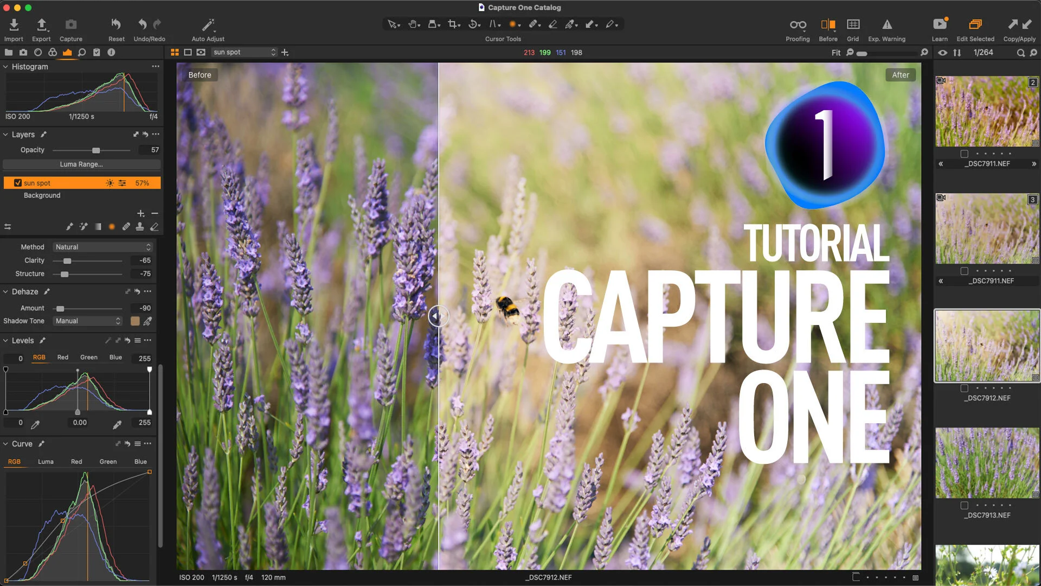
Task: Select the Healing tool in Cursor Tools
Action: (x=534, y=24)
